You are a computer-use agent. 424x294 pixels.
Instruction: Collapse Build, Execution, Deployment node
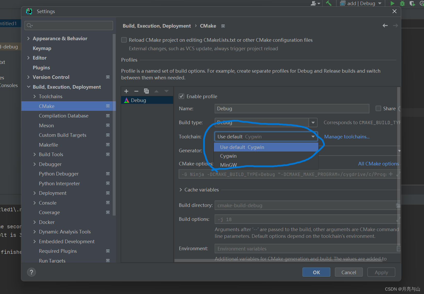(28, 87)
